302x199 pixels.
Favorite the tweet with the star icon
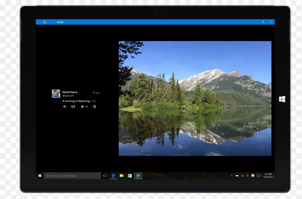pos(82,107)
